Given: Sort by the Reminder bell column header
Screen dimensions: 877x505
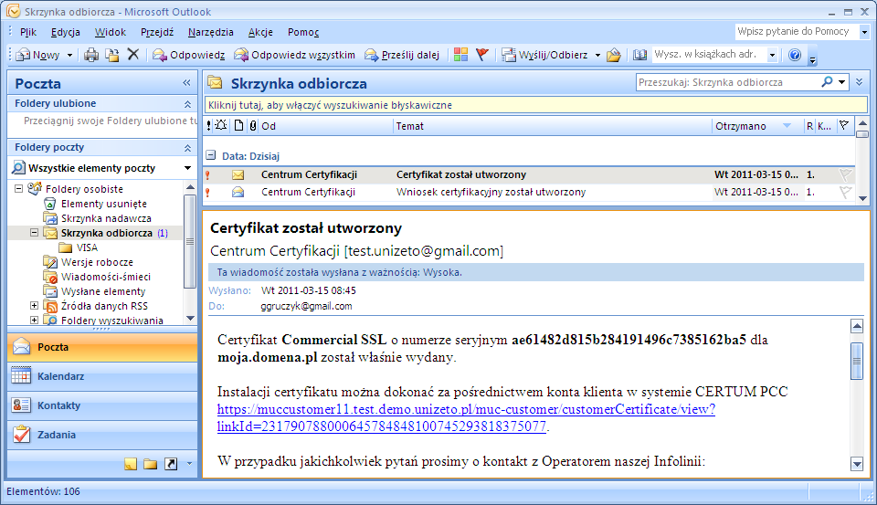Looking at the screenshot, I should click(x=221, y=125).
